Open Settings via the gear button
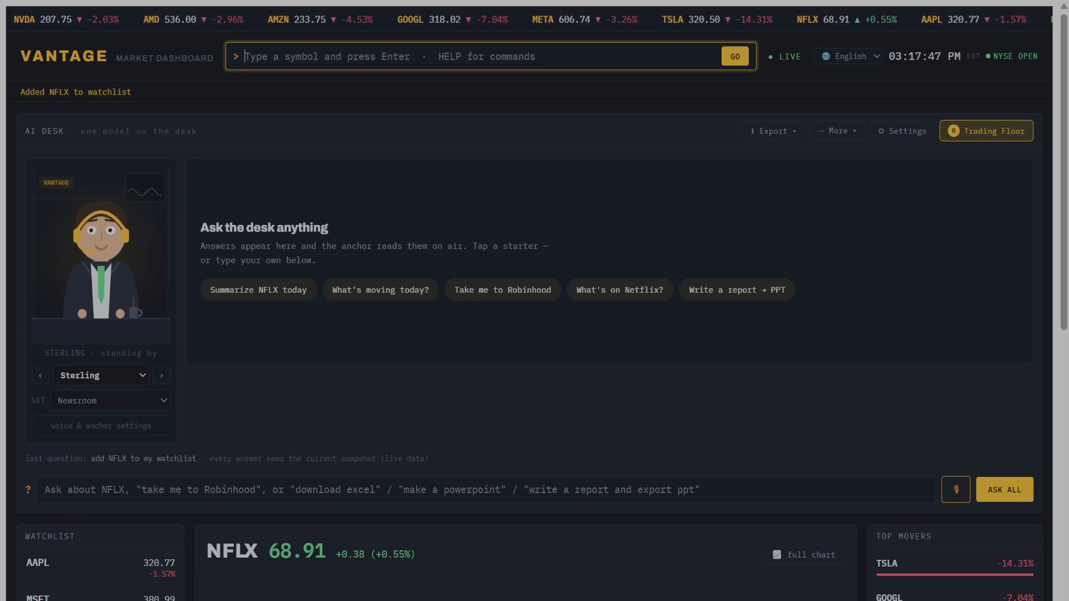The image size is (1069, 601). pos(902,131)
